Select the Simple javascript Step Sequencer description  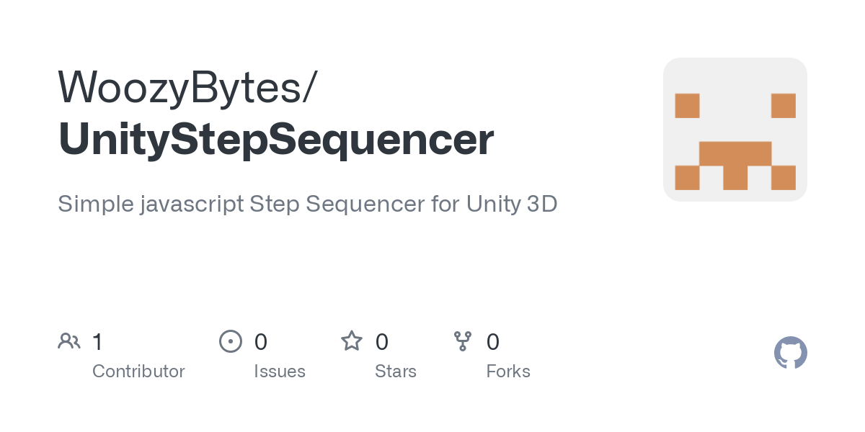pos(307,204)
